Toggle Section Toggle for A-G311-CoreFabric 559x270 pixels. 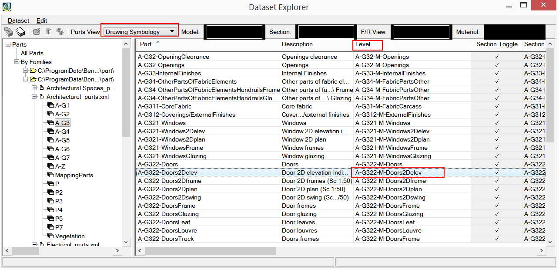497,106
